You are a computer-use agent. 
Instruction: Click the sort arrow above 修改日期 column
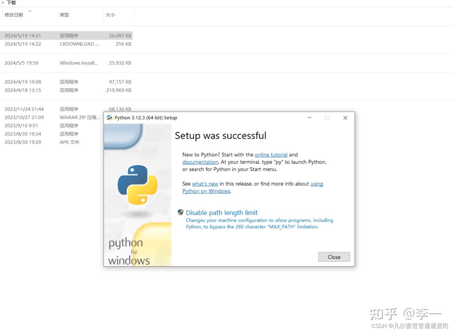tap(30, 11)
